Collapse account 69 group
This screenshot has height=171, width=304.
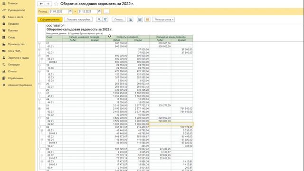pyautogui.click(x=39, y=149)
